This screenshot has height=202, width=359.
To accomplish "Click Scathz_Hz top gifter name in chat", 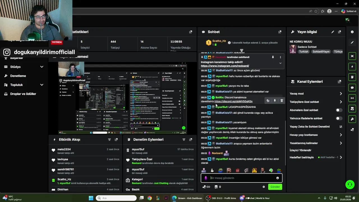I will point(219,41).
